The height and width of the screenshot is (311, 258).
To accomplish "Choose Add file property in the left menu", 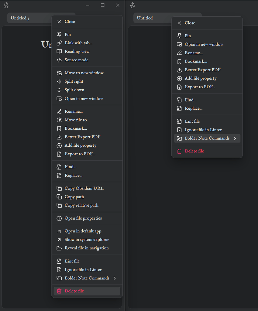I will (87, 145).
